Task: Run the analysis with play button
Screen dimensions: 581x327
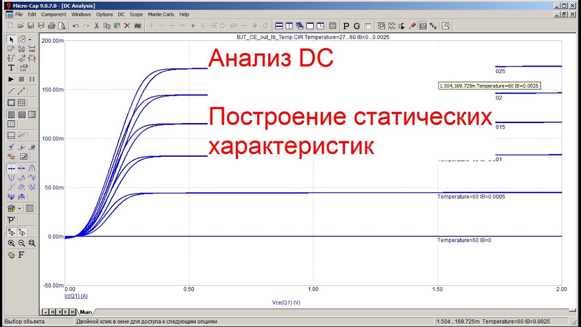Action: tap(11, 79)
